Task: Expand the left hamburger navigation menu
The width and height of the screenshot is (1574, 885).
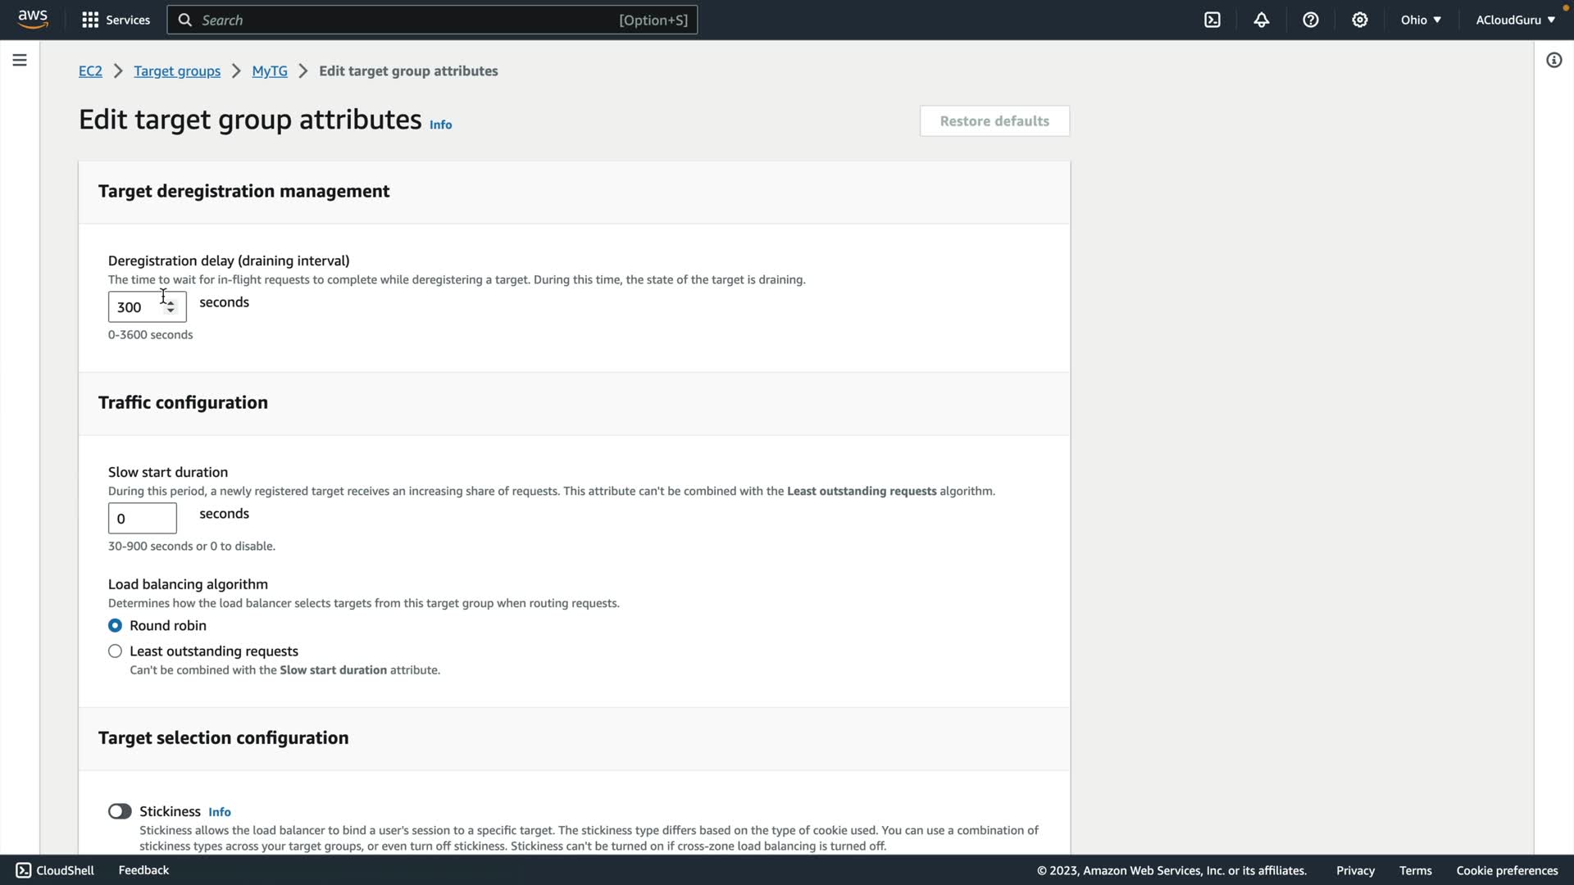Action: [20, 60]
